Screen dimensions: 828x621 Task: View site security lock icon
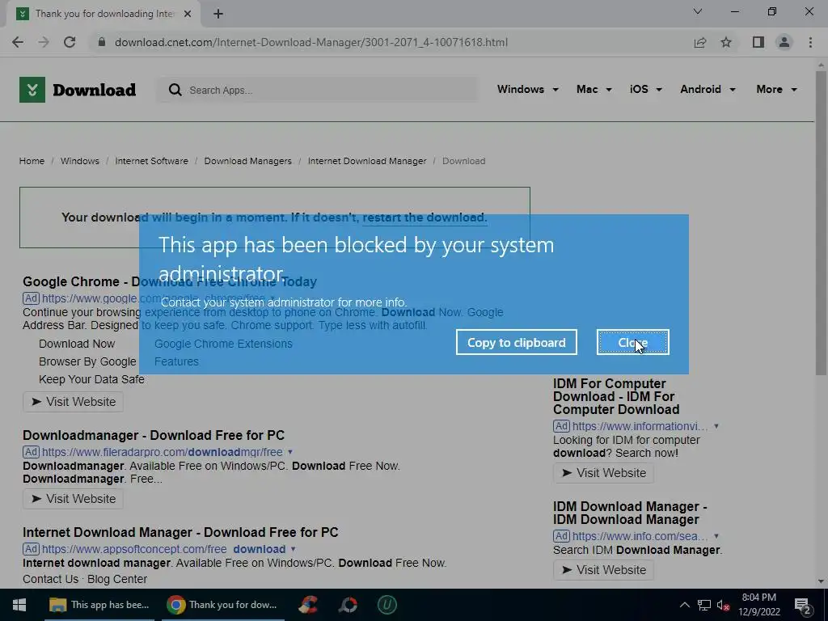pyautogui.click(x=102, y=42)
